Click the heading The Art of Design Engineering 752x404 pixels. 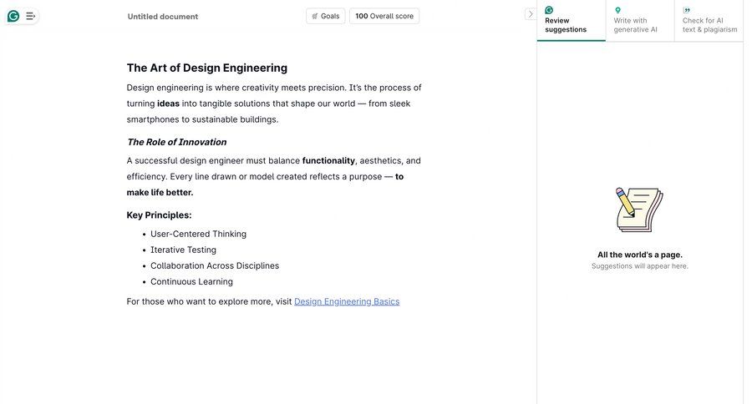tap(207, 68)
